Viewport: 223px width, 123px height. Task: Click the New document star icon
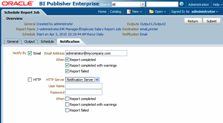click(129, 12)
